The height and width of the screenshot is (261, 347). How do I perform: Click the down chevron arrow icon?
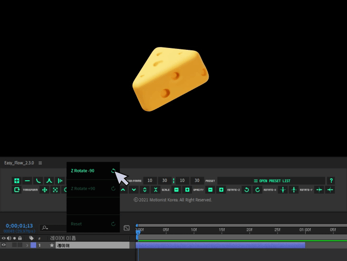tap(134, 190)
